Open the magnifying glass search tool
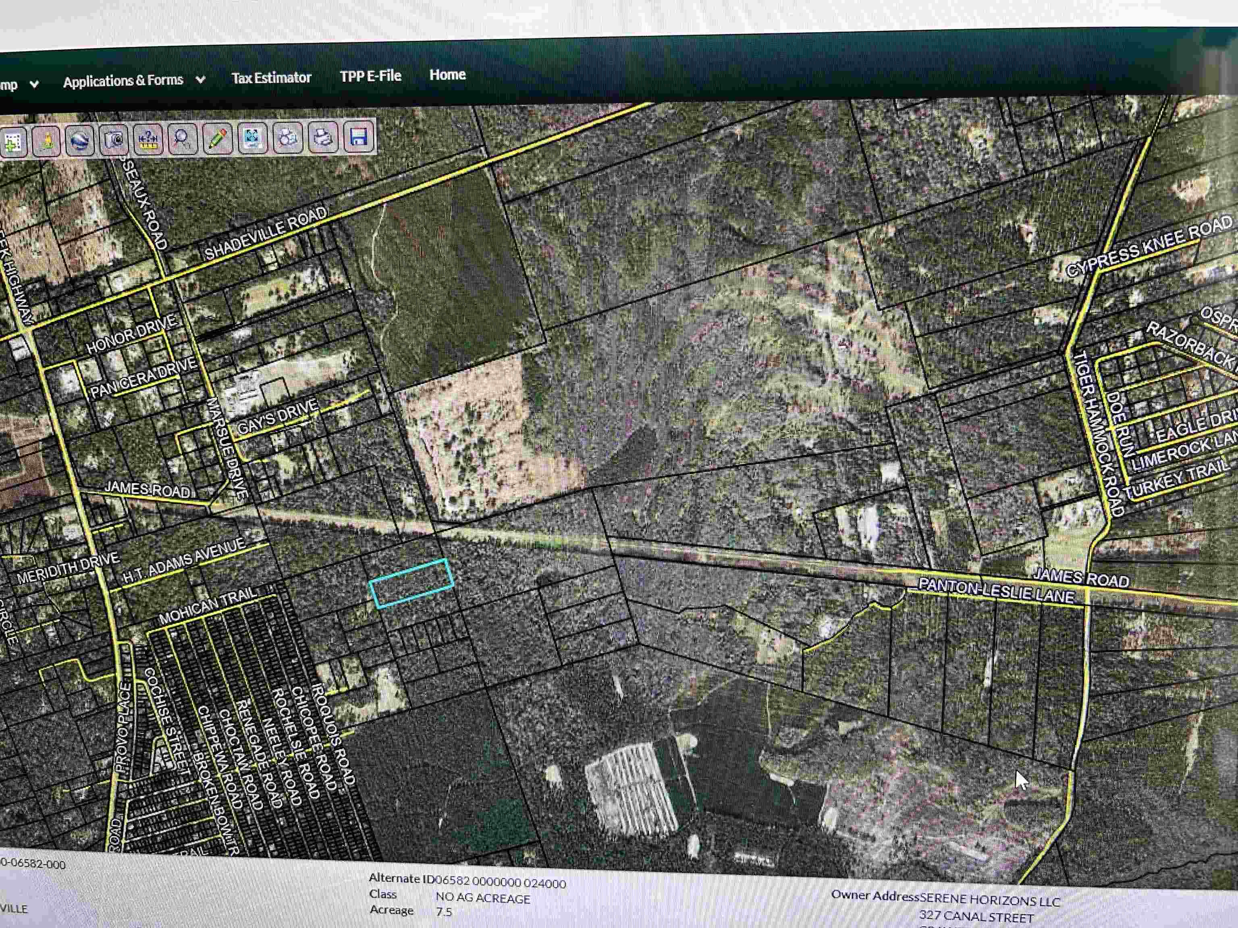The height and width of the screenshot is (928, 1238). 183,138
